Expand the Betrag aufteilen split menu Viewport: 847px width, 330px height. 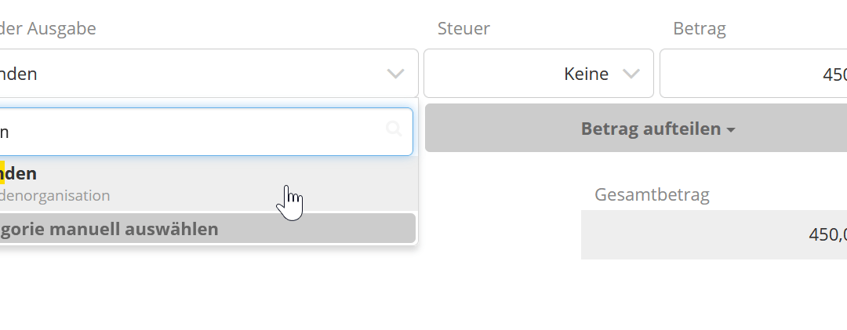[x=635, y=129]
